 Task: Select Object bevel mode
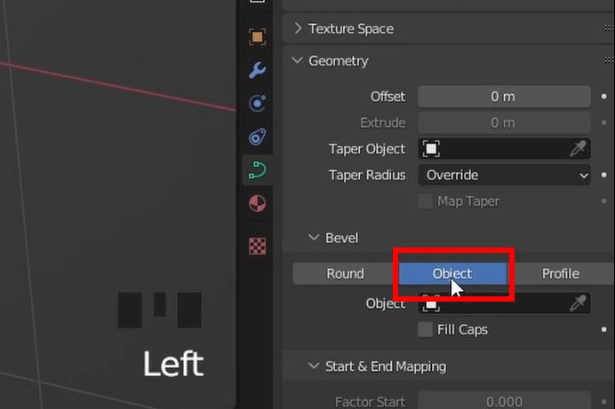click(x=452, y=273)
